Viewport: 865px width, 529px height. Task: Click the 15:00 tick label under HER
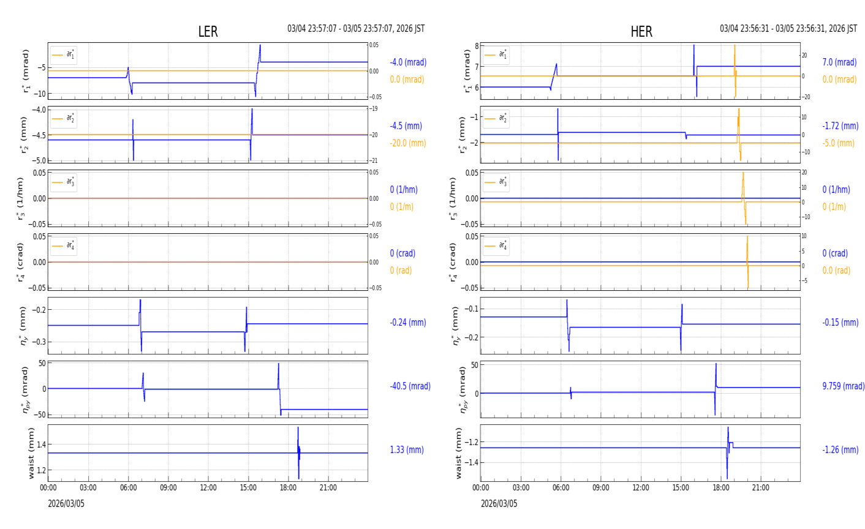pos(681,488)
